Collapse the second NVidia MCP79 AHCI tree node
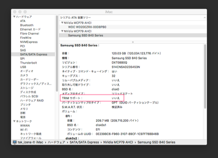 [62, 31]
